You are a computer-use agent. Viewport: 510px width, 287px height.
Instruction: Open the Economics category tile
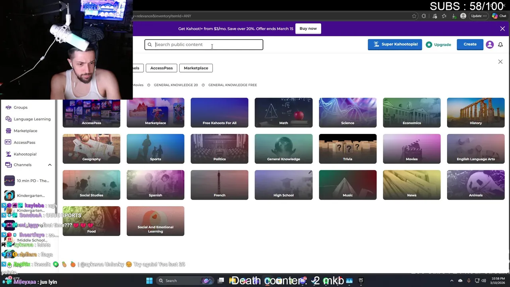tap(412, 113)
